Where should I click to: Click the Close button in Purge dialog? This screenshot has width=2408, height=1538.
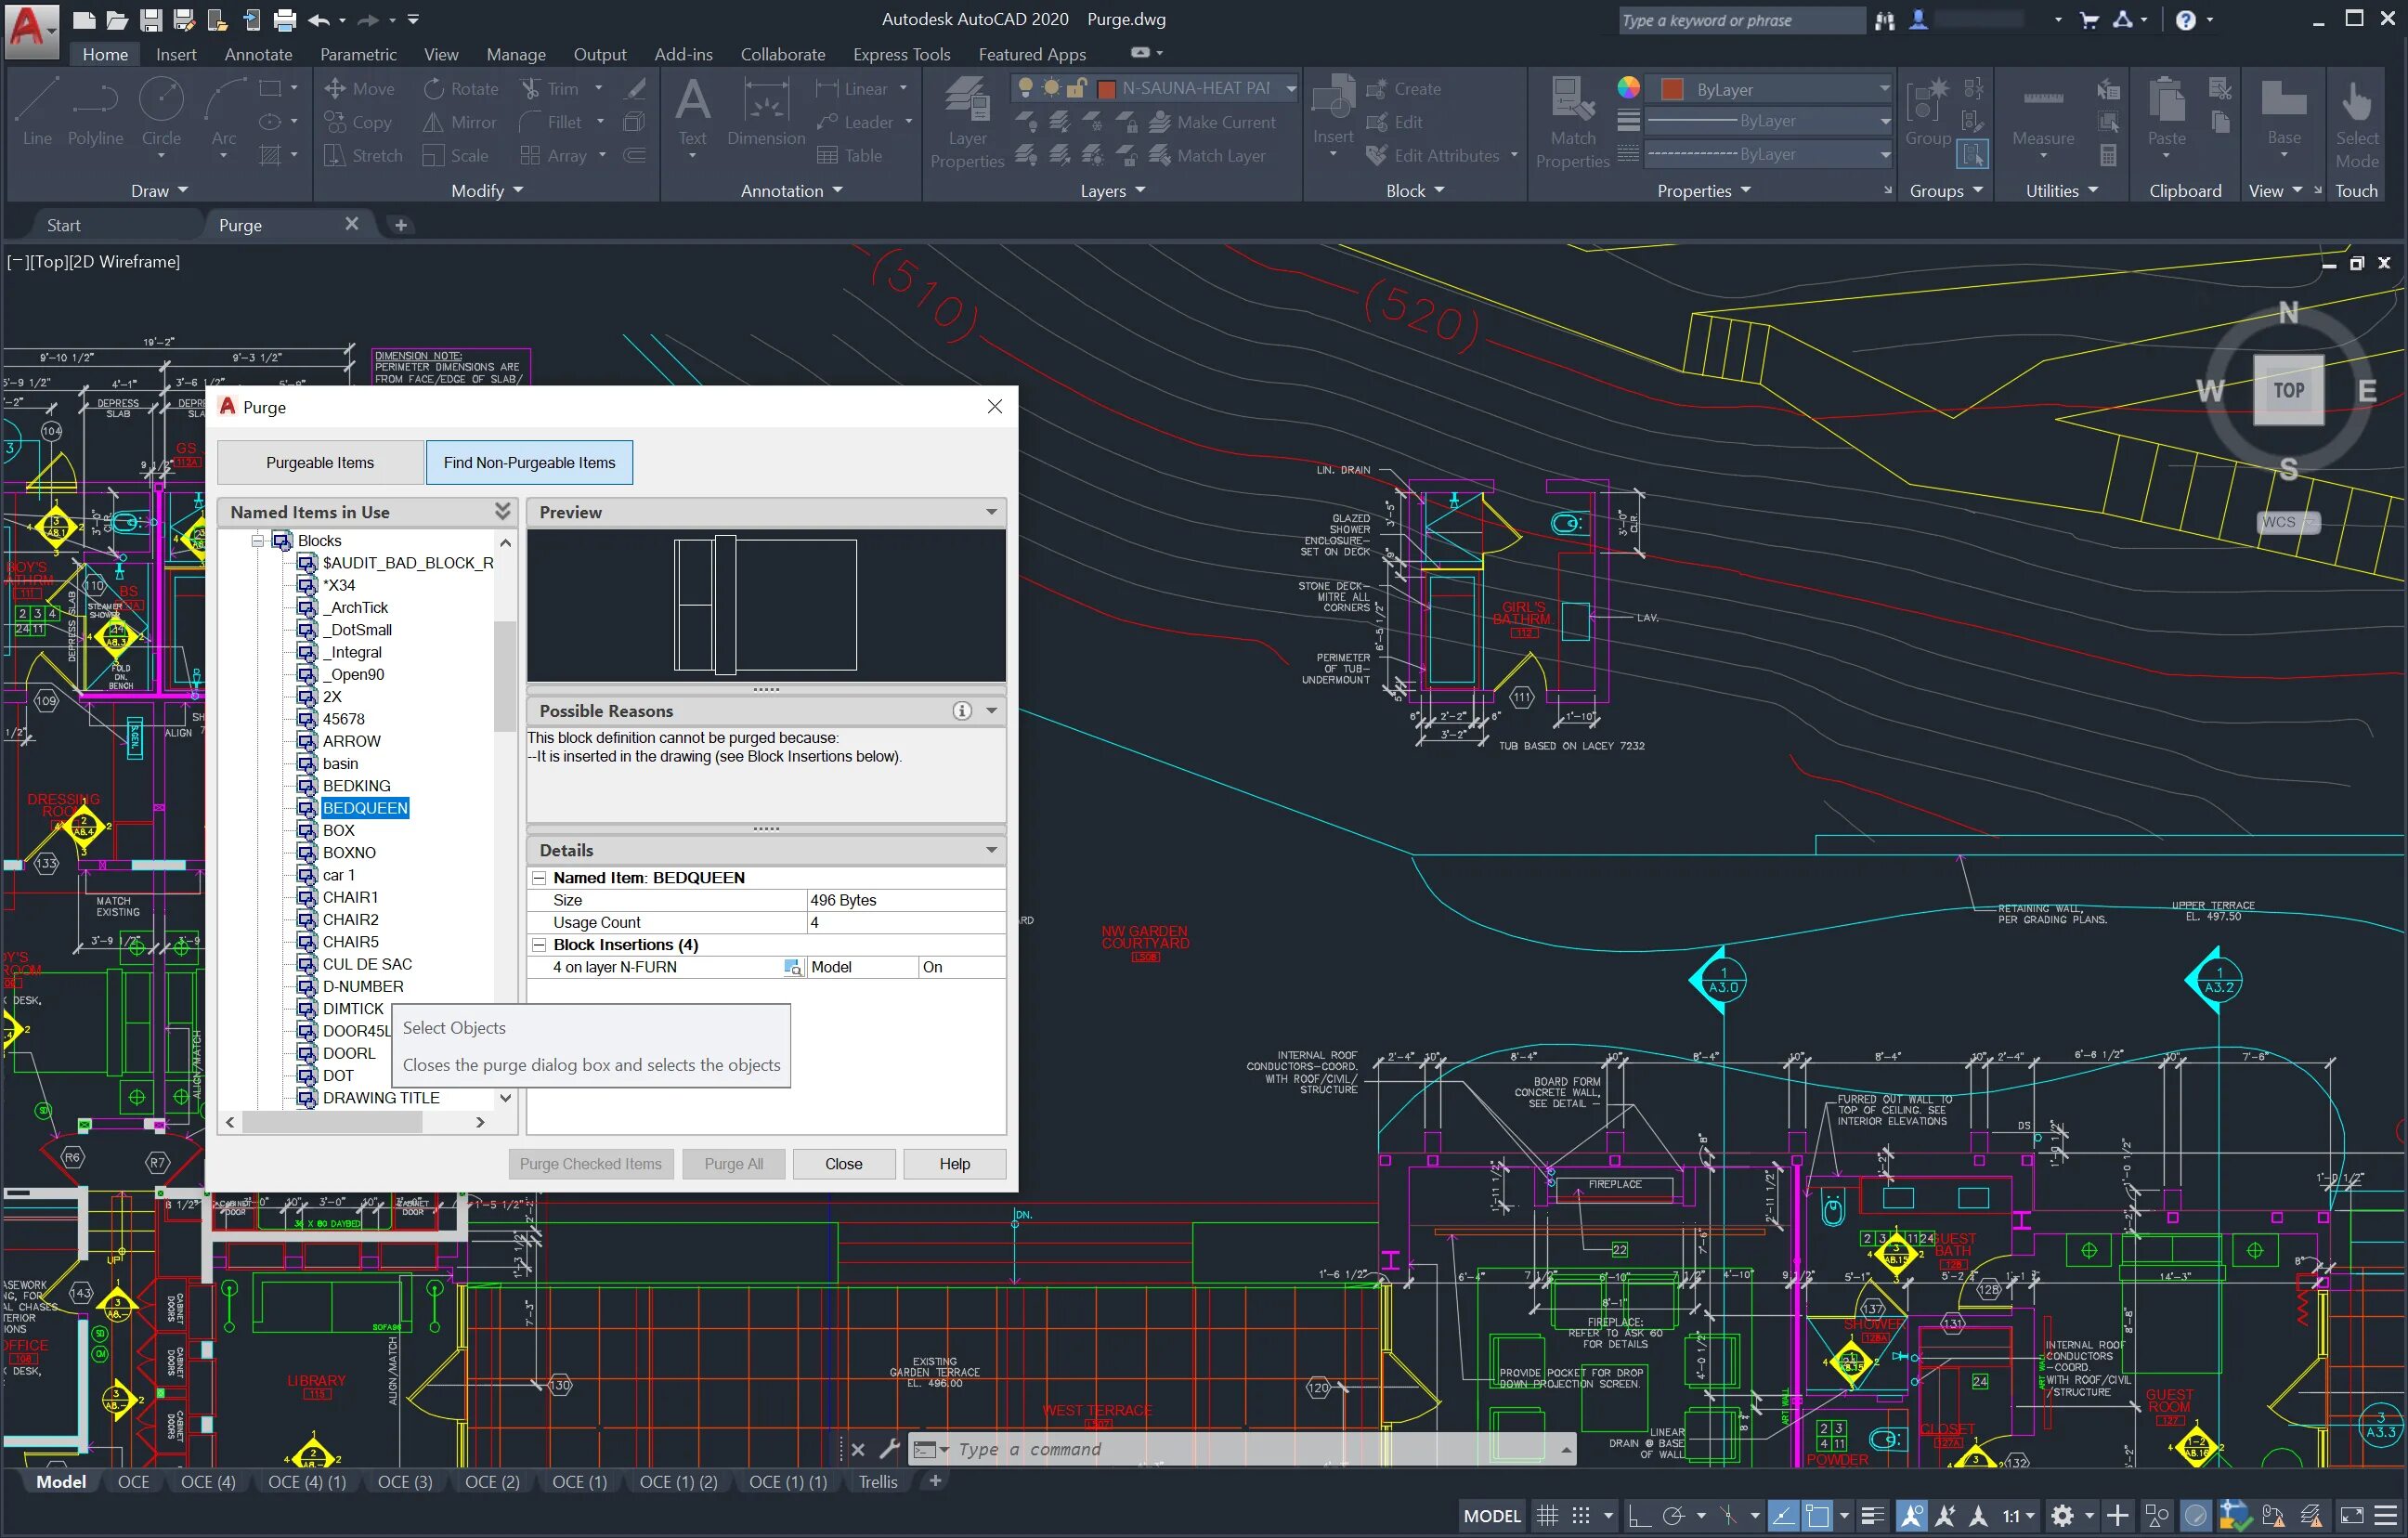843,1164
